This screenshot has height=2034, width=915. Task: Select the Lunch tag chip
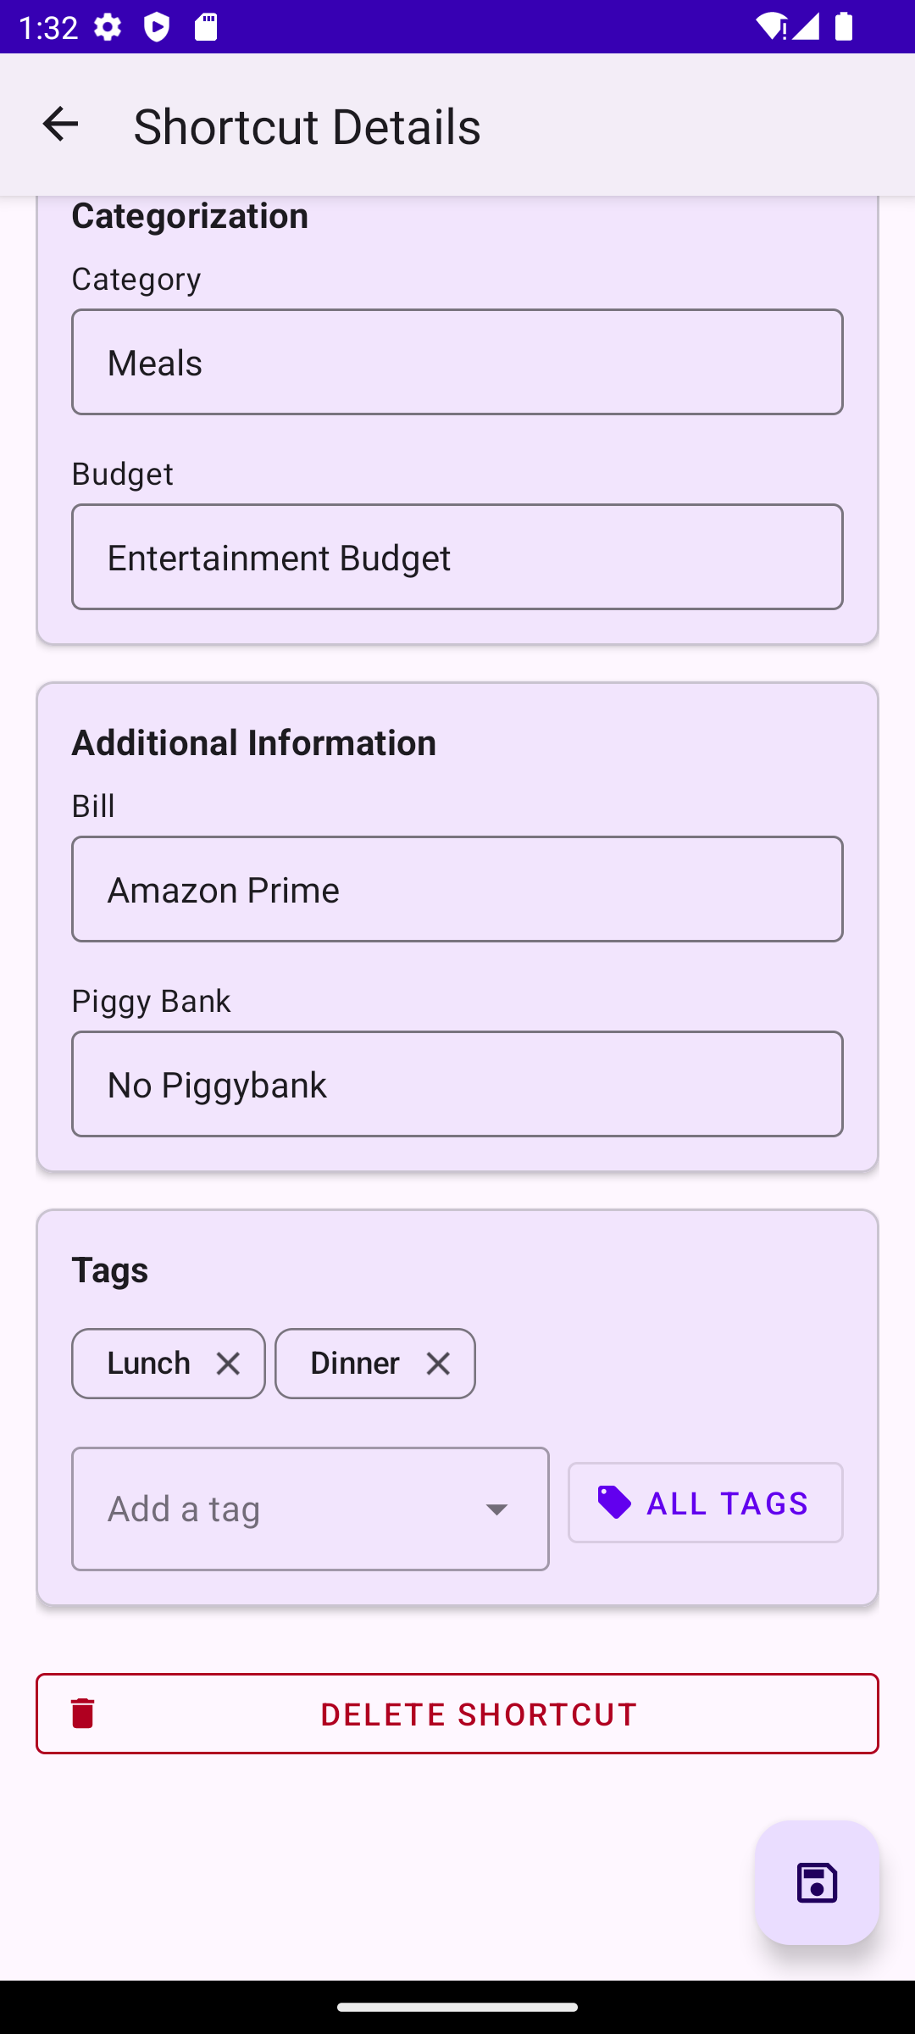click(x=148, y=1364)
